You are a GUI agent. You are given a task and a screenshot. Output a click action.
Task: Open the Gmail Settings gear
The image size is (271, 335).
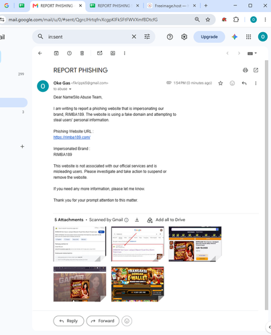[184, 37]
